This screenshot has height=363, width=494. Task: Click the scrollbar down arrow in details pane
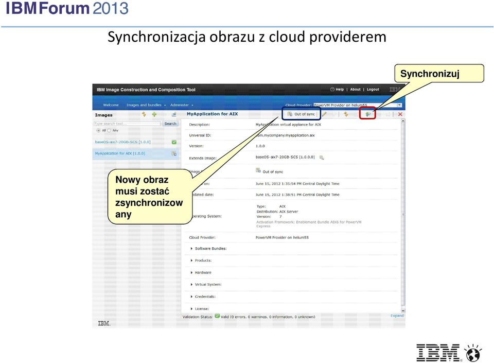403,310
